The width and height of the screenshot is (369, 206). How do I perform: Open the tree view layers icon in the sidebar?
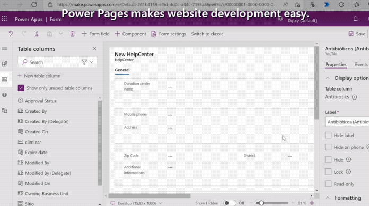[4, 95]
